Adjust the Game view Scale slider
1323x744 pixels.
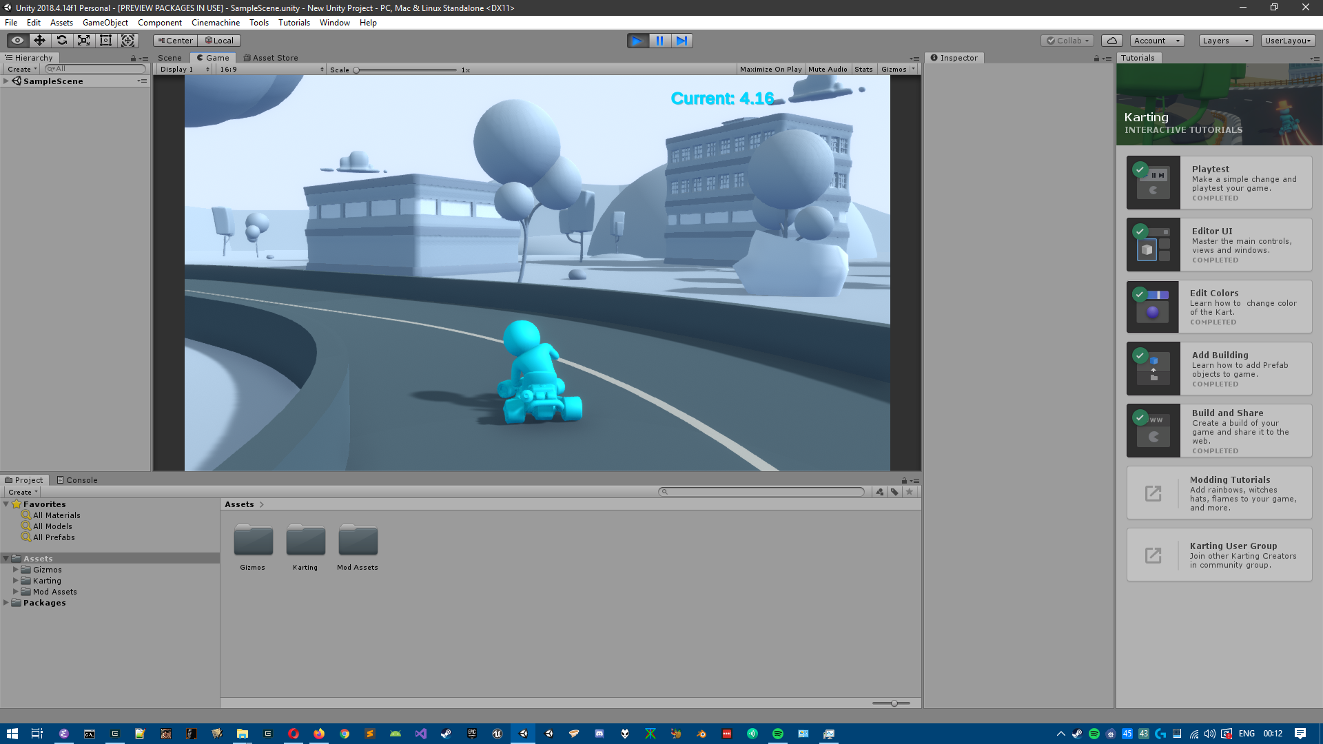[x=405, y=70]
